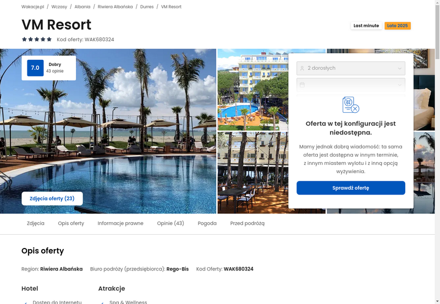Follow the Riwiera Albańska breadcrumb link

(x=116, y=7)
